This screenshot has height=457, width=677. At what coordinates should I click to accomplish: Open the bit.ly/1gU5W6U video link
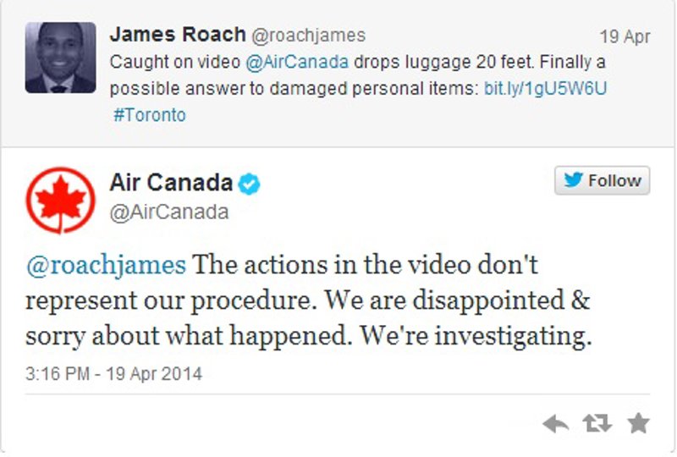point(546,89)
